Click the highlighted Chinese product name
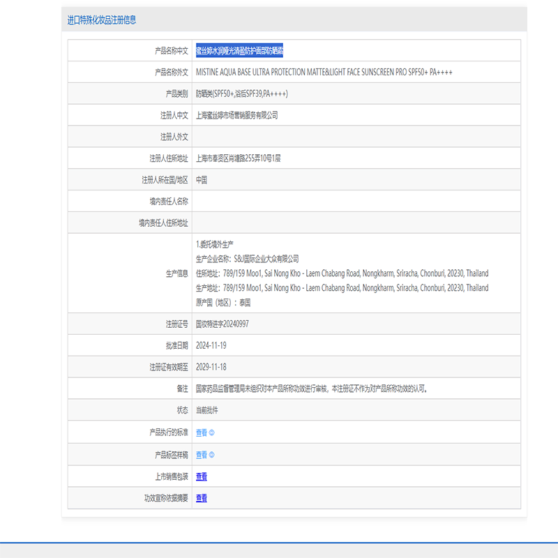Viewport: 558px width, 558px height. [239, 51]
